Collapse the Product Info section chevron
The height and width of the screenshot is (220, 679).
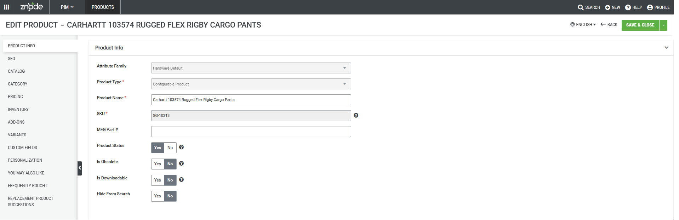point(666,48)
